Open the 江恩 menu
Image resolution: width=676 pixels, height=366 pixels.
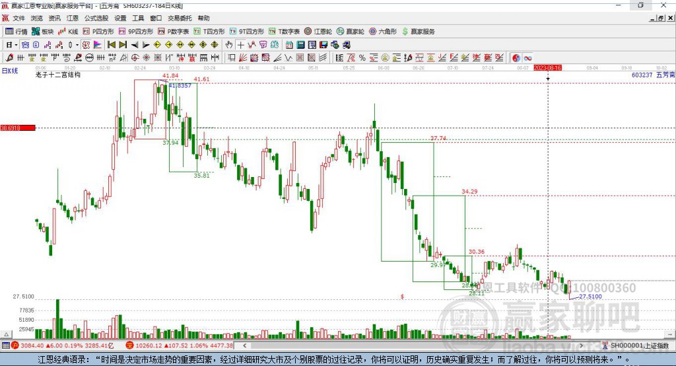point(73,18)
